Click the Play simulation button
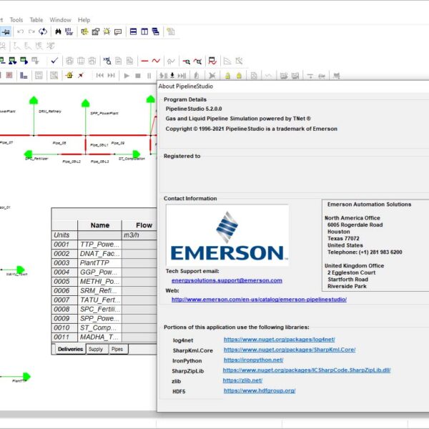Screen dimensions: 429x429 click(127, 76)
